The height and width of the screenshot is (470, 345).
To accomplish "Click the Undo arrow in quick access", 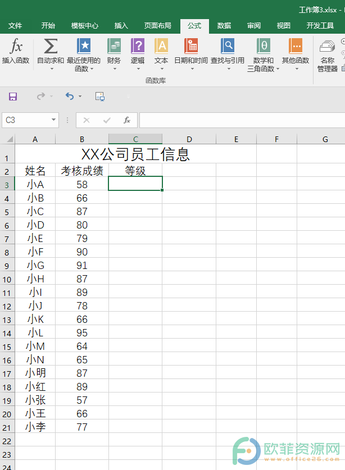I will [70, 96].
